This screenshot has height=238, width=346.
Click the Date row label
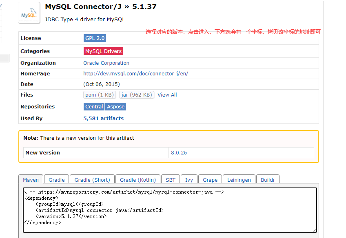(x=27, y=84)
